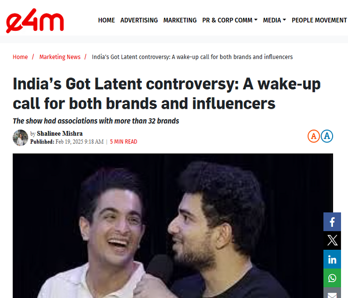Share article on Facebook
Viewport: 348px width, 298px height.
pos(332,222)
